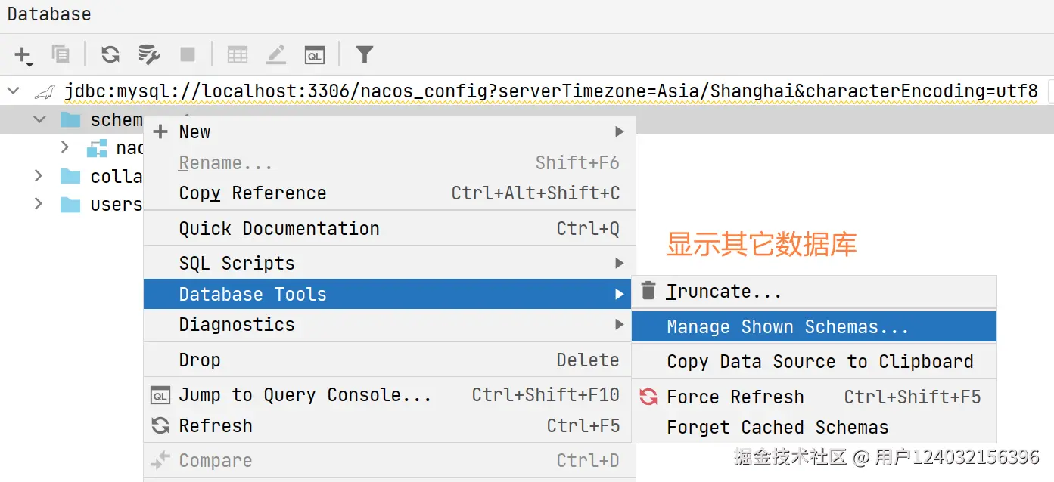
Task: Open the table editor grid icon
Action: click(x=238, y=54)
